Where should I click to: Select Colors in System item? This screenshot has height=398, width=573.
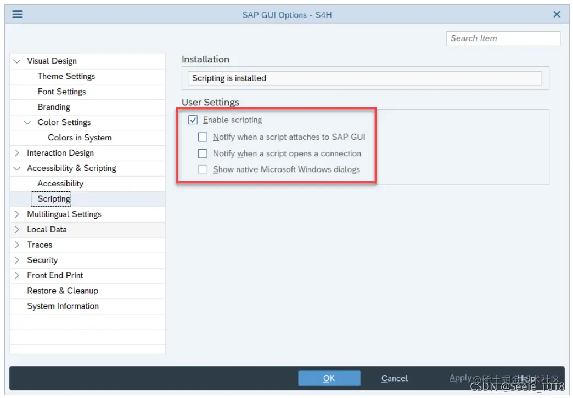point(80,138)
